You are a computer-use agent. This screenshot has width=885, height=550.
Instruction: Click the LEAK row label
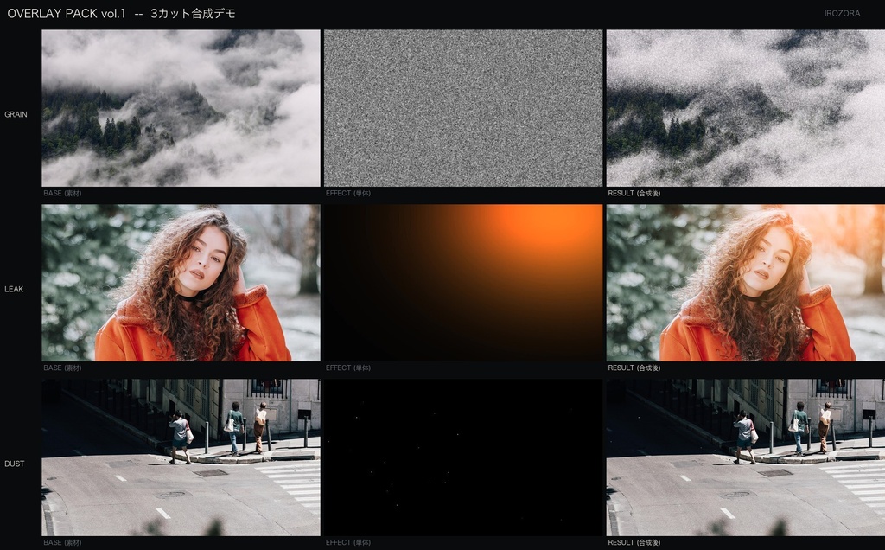point(14,289)
